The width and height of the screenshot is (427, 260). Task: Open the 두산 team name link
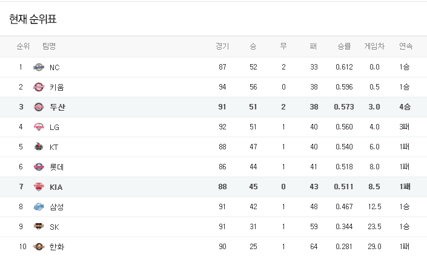pyautogui.click(x=58, y=107)
